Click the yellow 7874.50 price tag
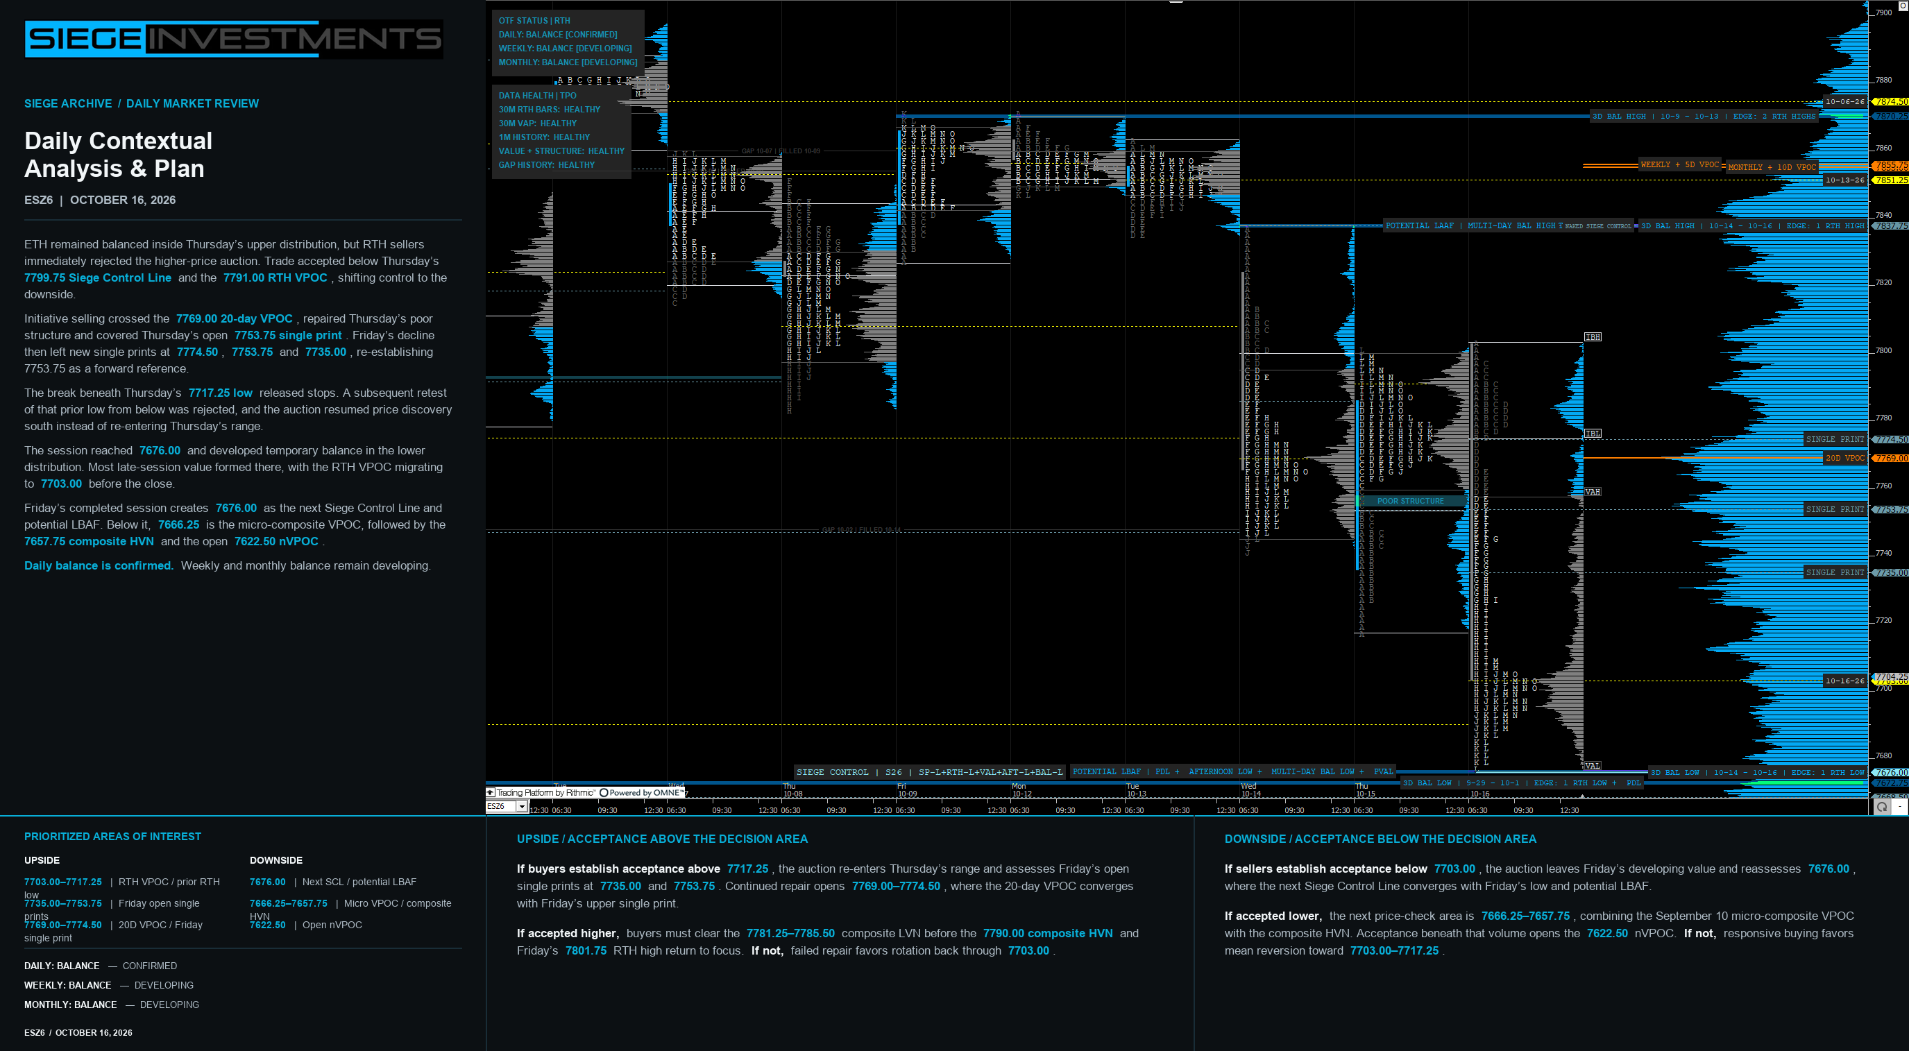Screen dimensions: 1909x1051 point(1890,101)
